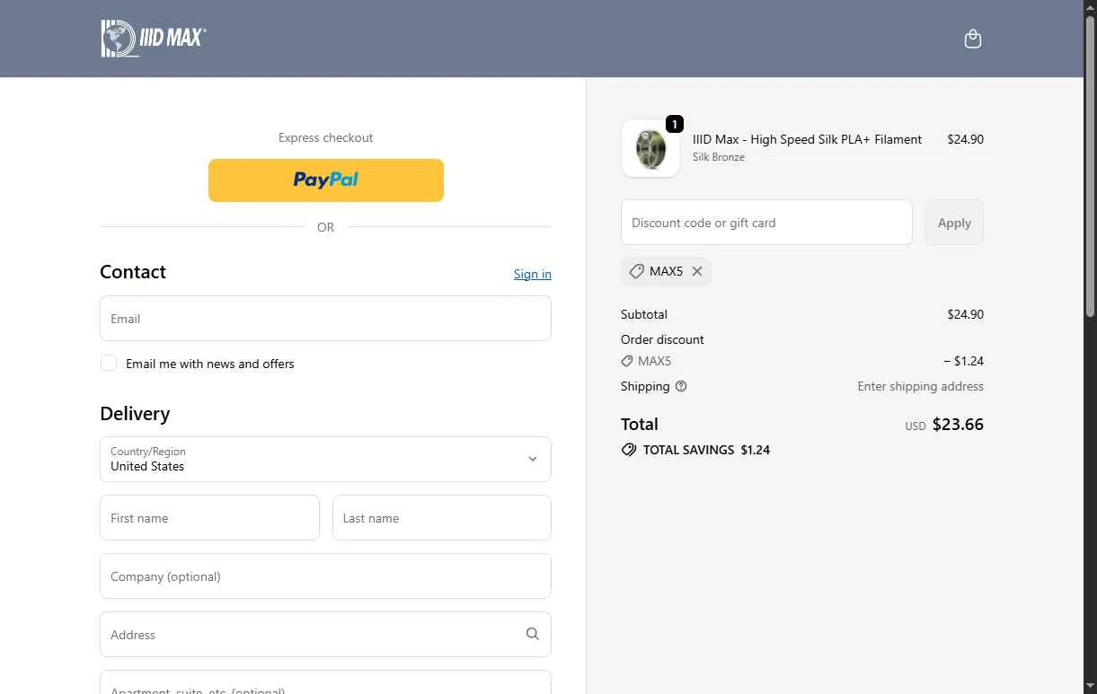Open the Country/Region dropdown
The height and width of the screenshot is (694, 1097).
(325, 459)
